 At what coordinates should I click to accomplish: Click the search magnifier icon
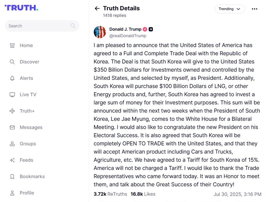(73, 26)
